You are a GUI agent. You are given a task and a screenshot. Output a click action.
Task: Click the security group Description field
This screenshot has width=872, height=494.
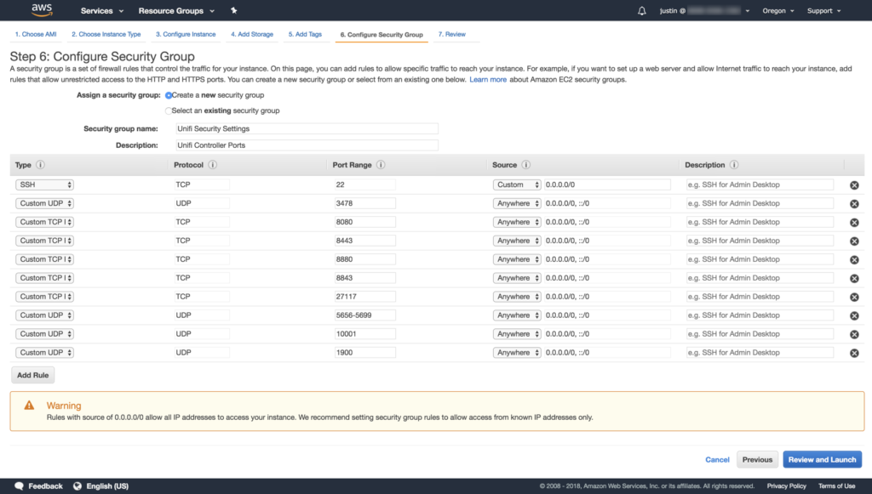pos(307,145)
